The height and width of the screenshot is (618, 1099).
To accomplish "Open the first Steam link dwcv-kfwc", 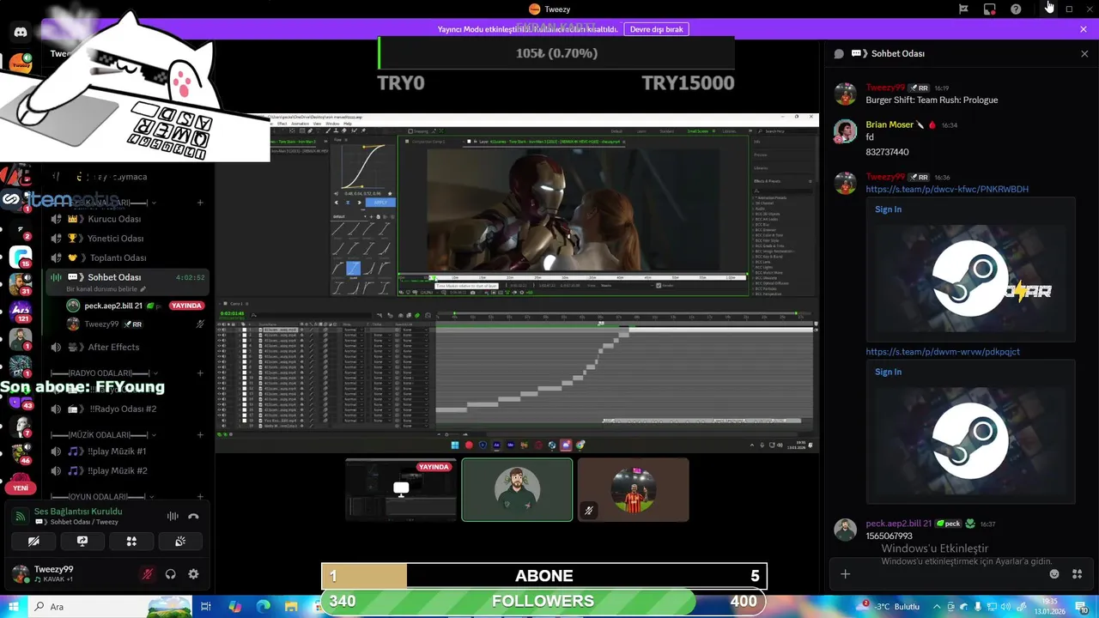I will click(x=947, y=190).
